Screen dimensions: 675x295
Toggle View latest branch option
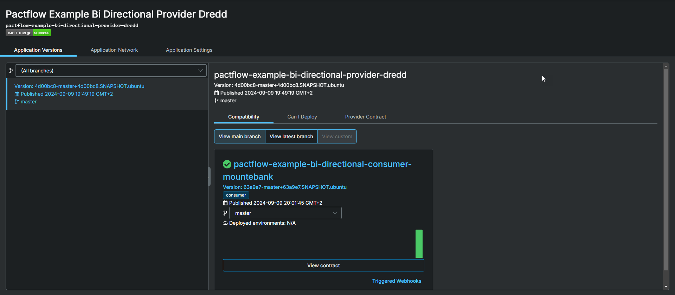[291, 136]
